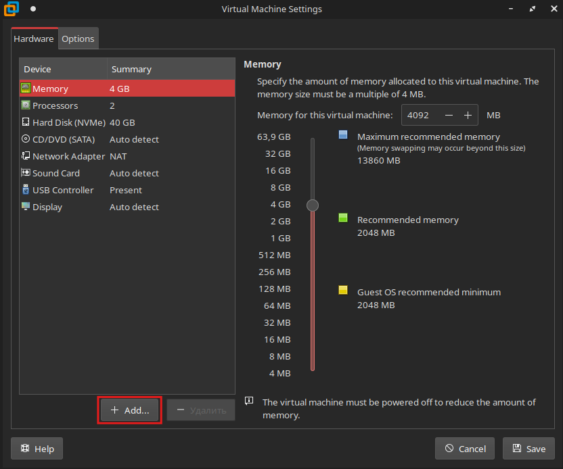The width and height of the screenshot is (563, 469).
Task: Click the Hard Disk (NVMe) icon
Action: click(26, 122)
